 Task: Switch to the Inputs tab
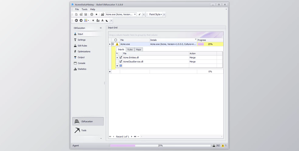121,49
